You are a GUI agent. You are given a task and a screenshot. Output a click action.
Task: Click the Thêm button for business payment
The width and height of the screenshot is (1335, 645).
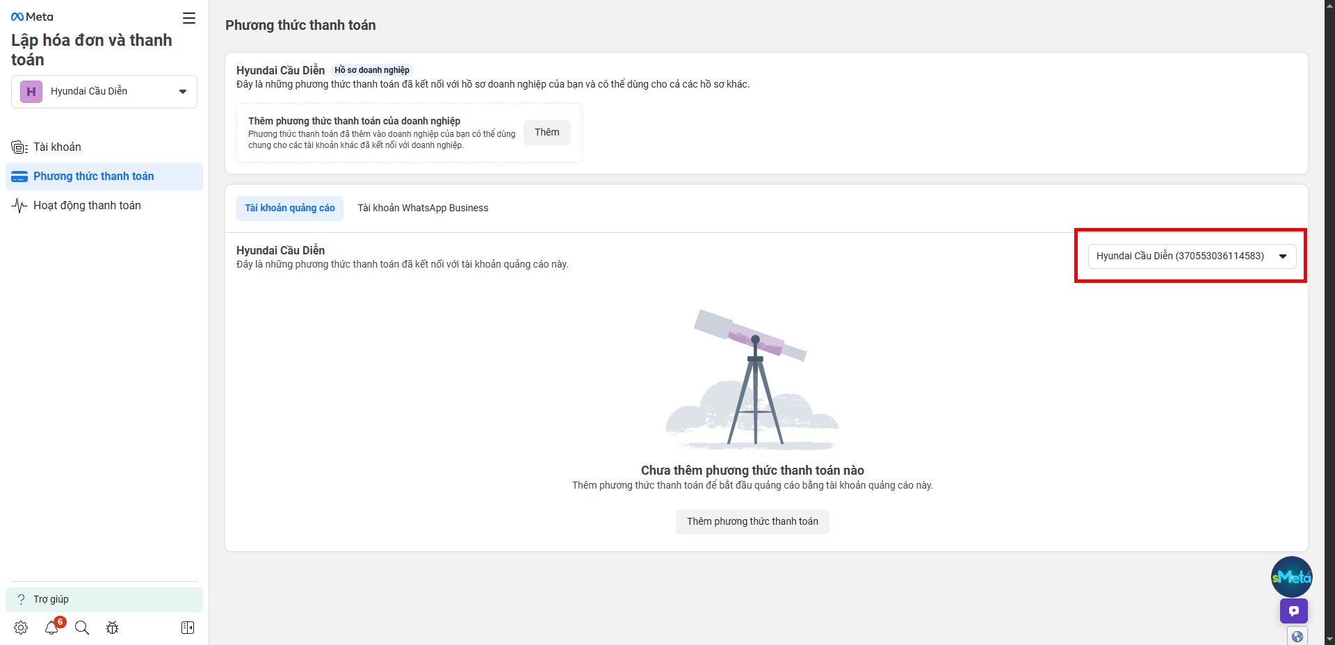coord(547,132)
